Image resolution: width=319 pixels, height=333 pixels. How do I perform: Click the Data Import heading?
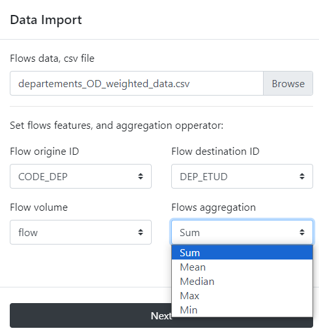46,20
